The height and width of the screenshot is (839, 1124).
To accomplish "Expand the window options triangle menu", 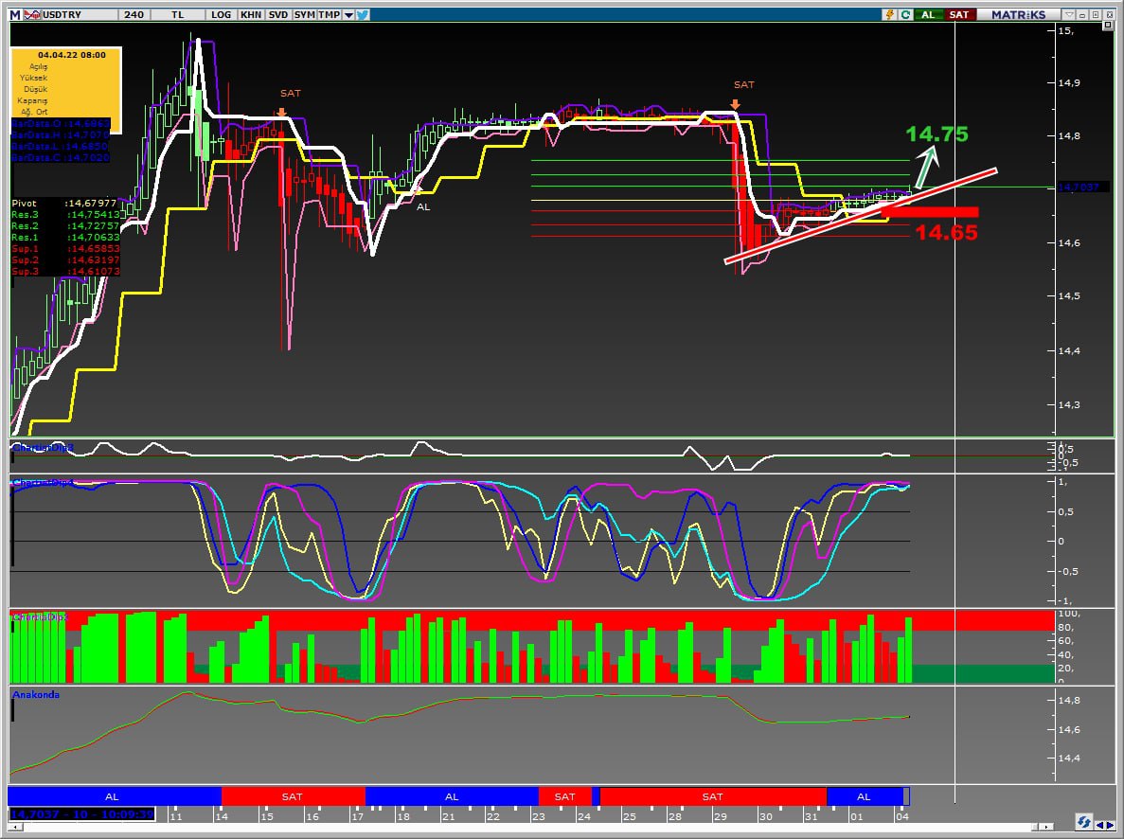I will [x=1070, y=14].
